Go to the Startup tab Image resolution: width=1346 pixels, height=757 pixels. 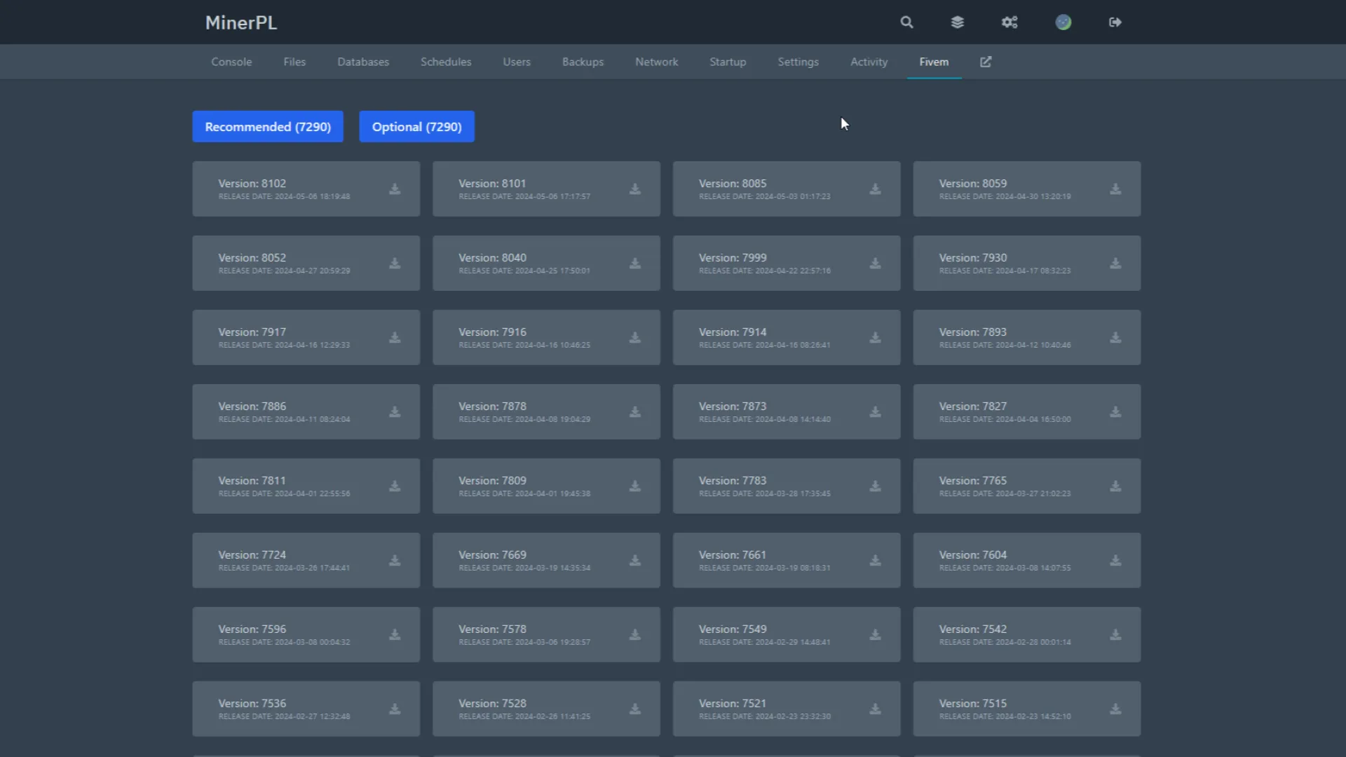coord(728,62)
